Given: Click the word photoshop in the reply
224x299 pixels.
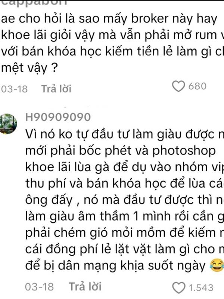Looking at the screenshot, I should pyautogui.click(x=184, y=151).
